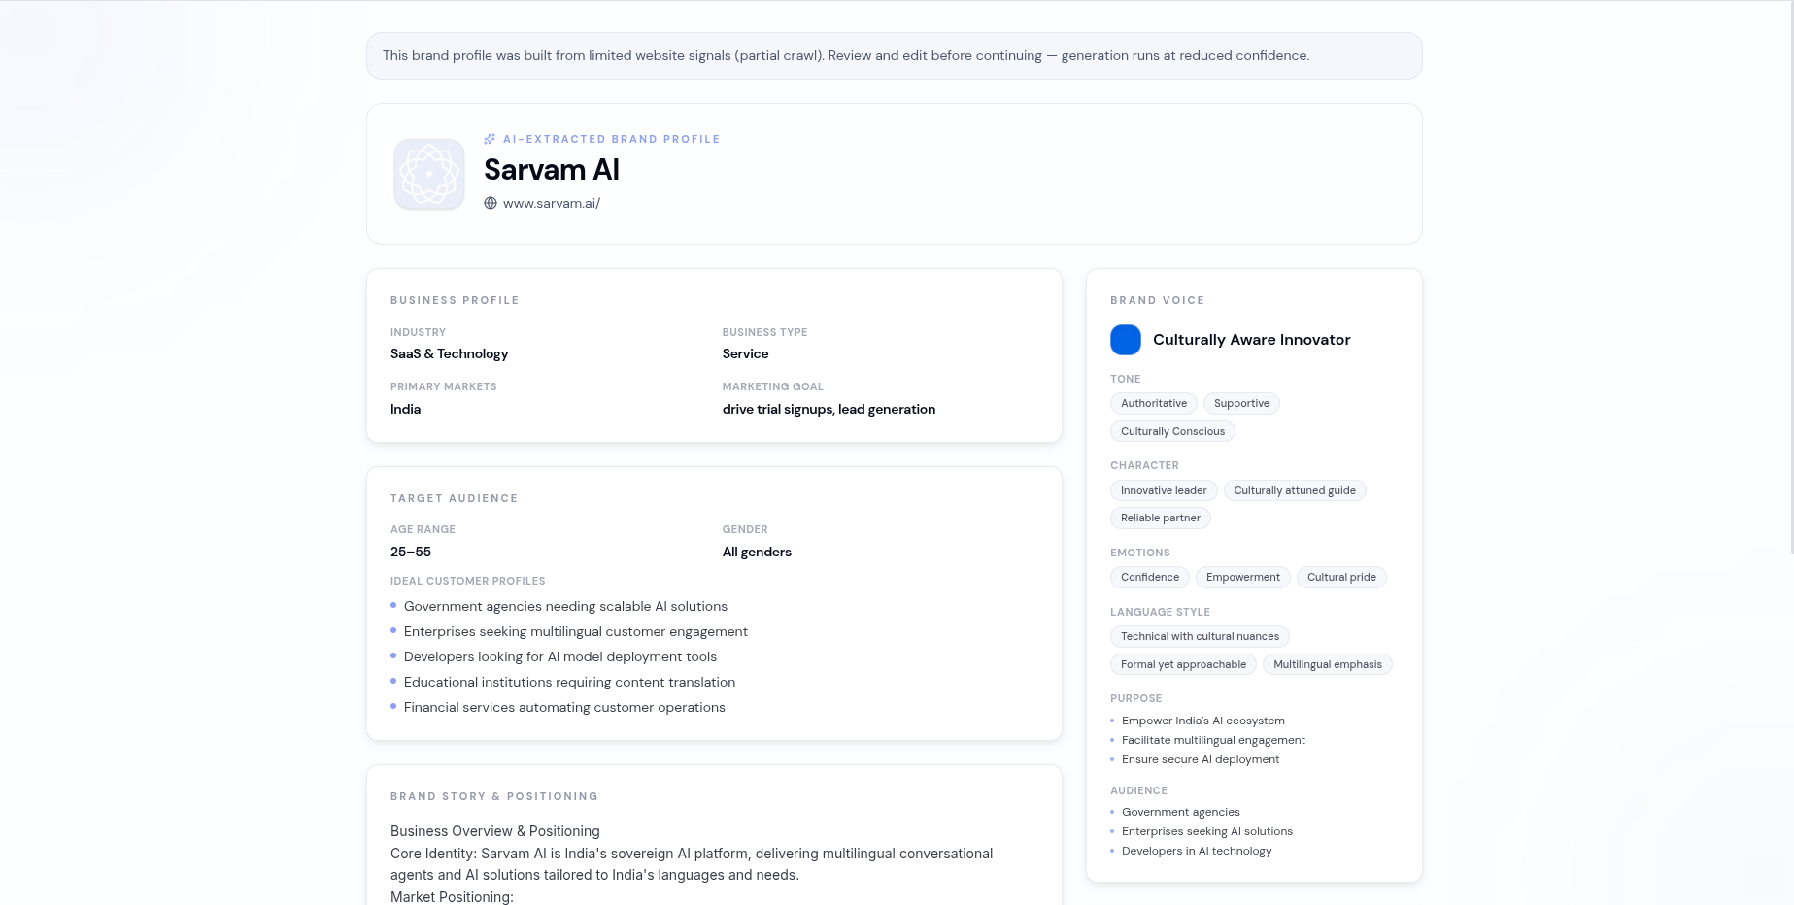This screenshot has width=1794, height=905.
Task: Click the Business Profile section heading
Action: coord(455,301)
